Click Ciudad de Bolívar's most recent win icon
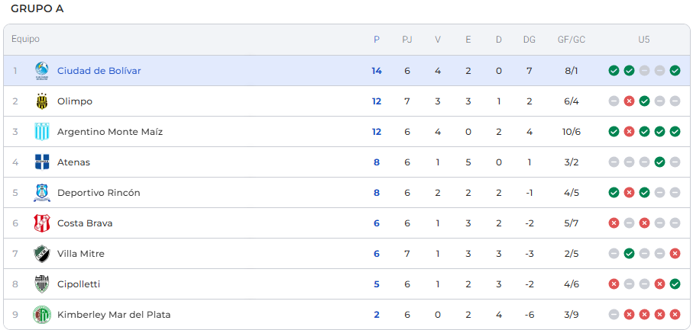Viewport: 693px width, 330px height. coord(675,71)
